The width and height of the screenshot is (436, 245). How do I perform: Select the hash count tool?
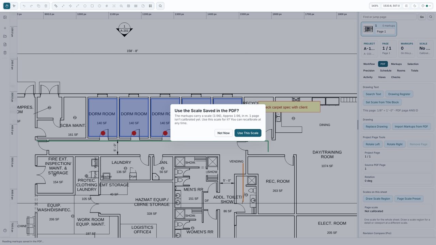(x=107, y=6)
